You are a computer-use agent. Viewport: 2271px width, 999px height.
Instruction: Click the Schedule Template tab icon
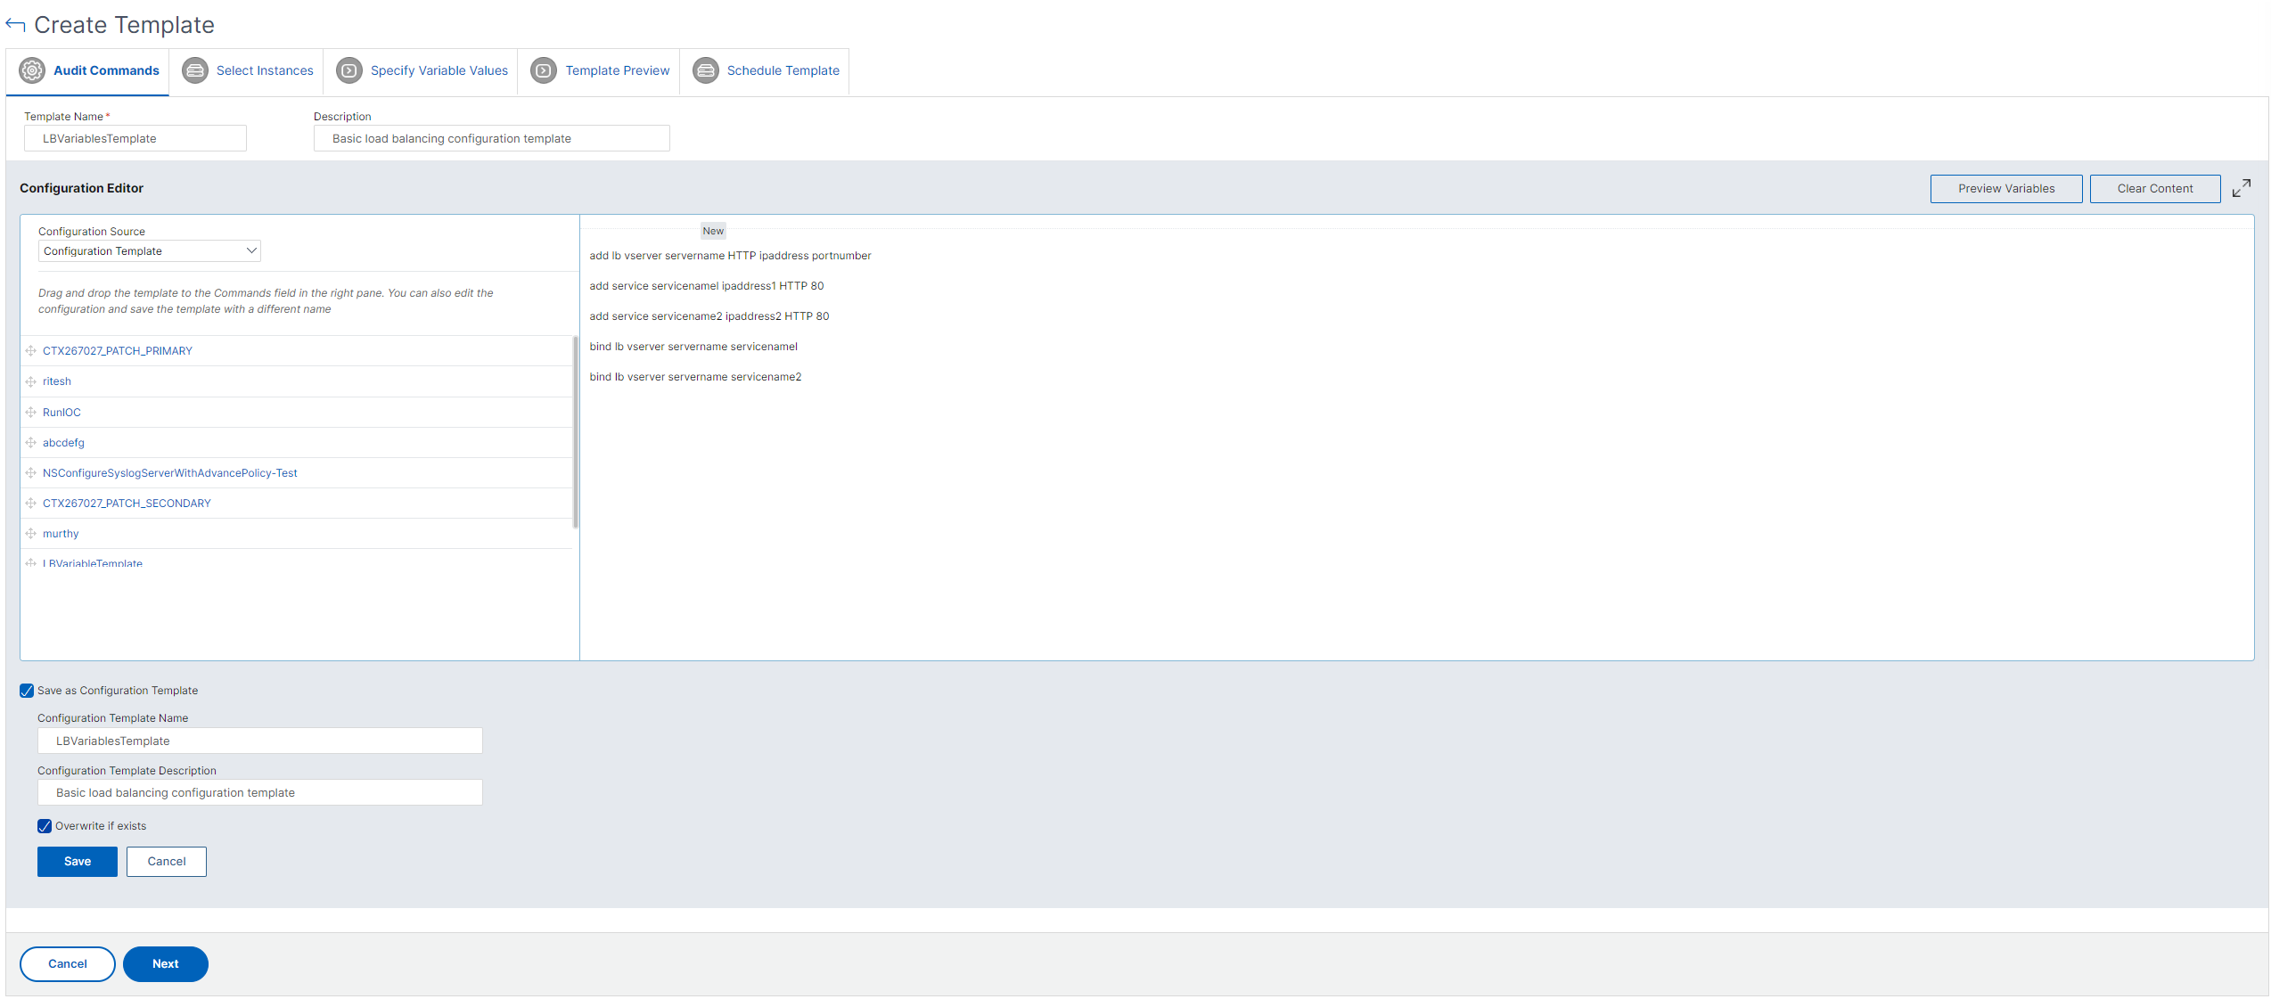[x=706, y=70]
